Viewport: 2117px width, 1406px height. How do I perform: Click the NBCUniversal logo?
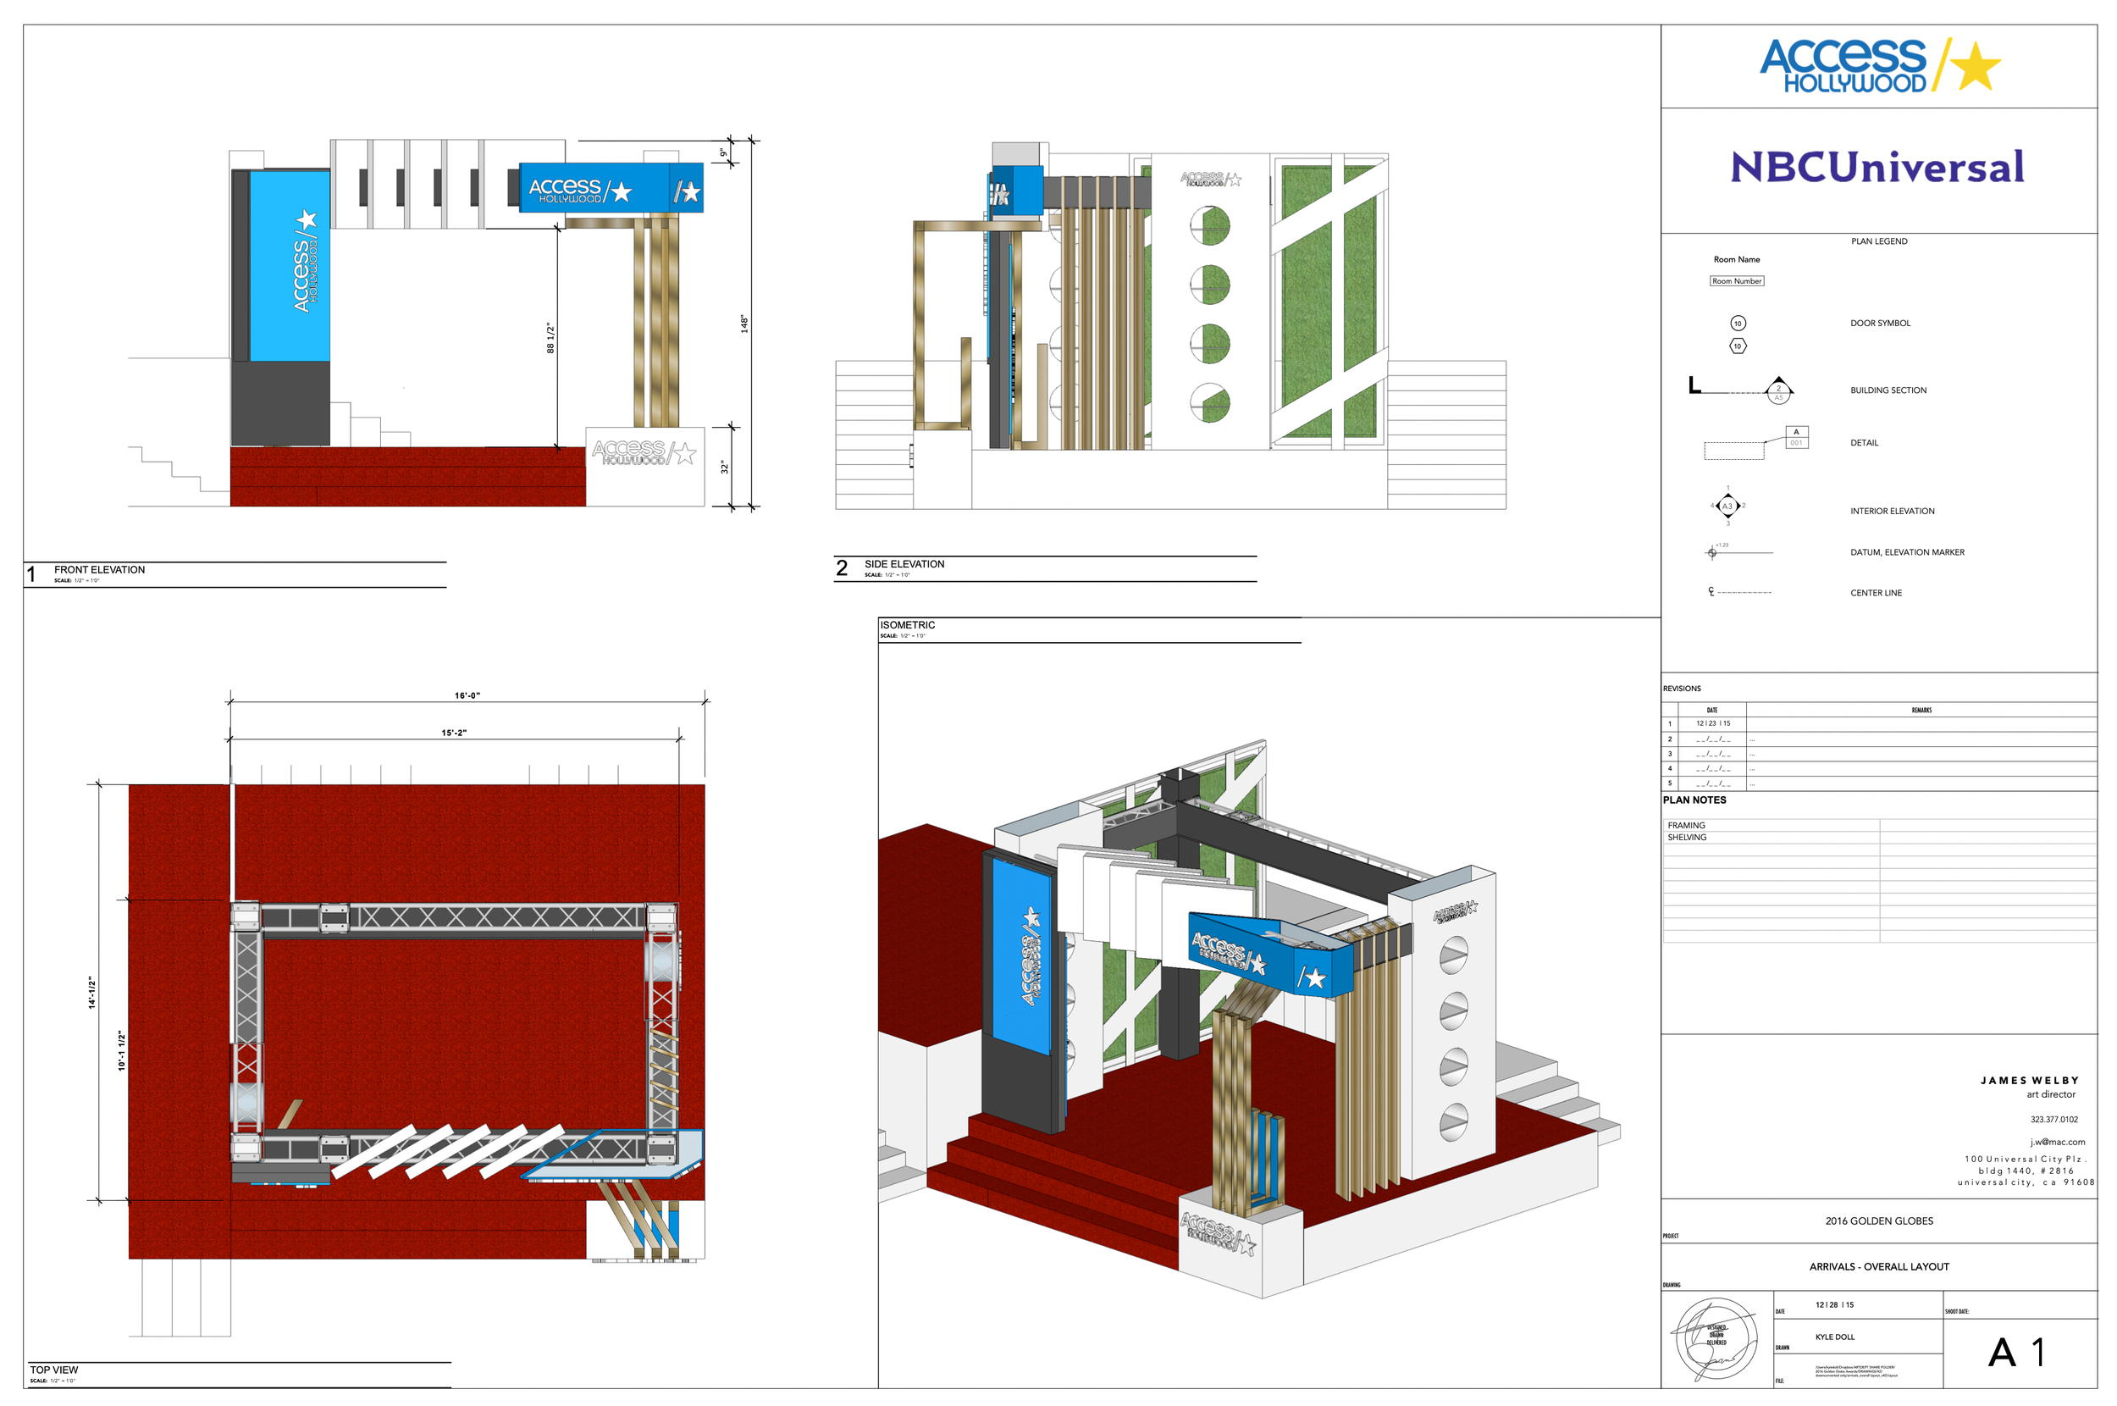click(1877, 167)
